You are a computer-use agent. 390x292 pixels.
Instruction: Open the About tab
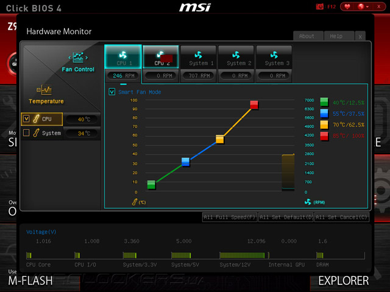[308, 36]
